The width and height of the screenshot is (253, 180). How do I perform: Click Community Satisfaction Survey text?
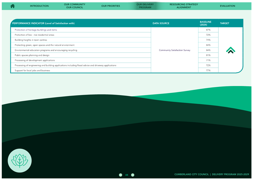click(x=175, y=50)
